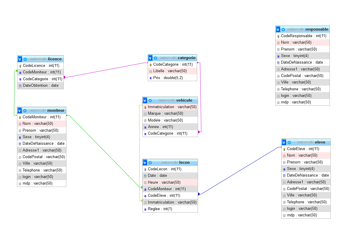Collapse the eleve table columns via V toggle
The image size is (340, 225).
point(284,142)
